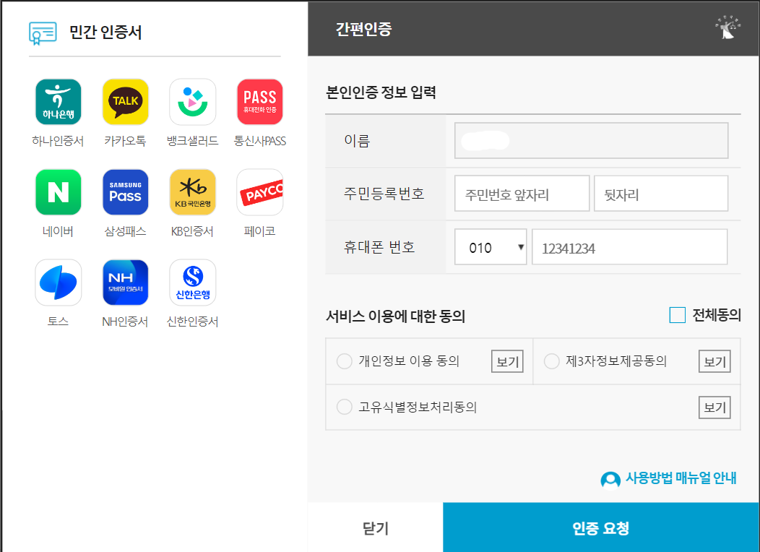The width and height of the screenshot is (760, 552).
Task: Click the user icon beside 사용방법 매뉴얼 안내
Action: tap(610, 480)
